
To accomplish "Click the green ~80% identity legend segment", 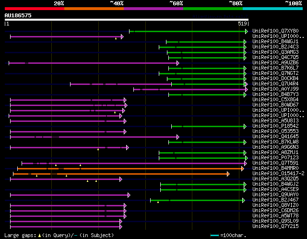I will click(213, 9).
